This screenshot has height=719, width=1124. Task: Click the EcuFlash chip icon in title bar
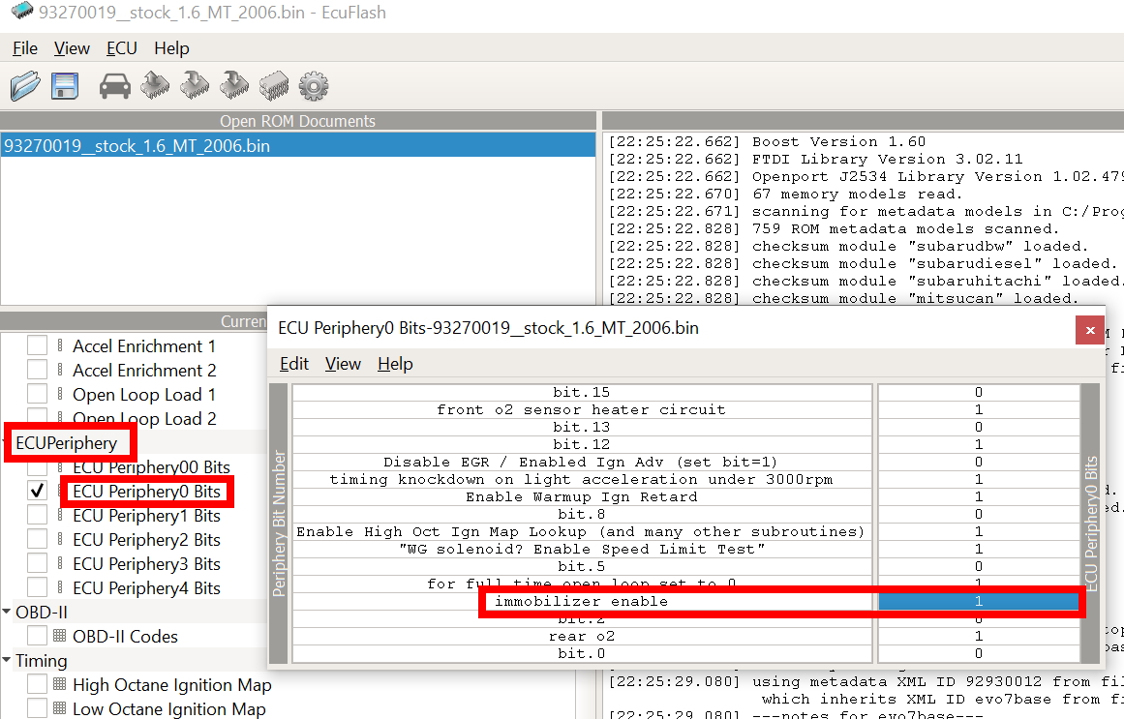pyautogui.click(x=21, y=11)
